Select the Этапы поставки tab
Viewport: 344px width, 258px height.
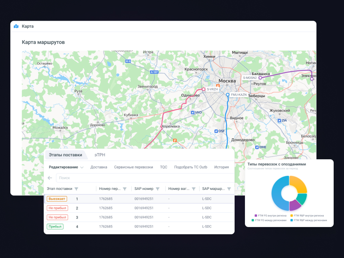pos(66,154)
